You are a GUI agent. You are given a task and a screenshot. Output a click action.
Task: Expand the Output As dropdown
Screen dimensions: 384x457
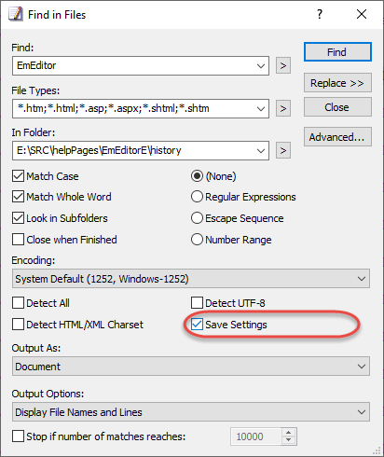tap(191, 367)
